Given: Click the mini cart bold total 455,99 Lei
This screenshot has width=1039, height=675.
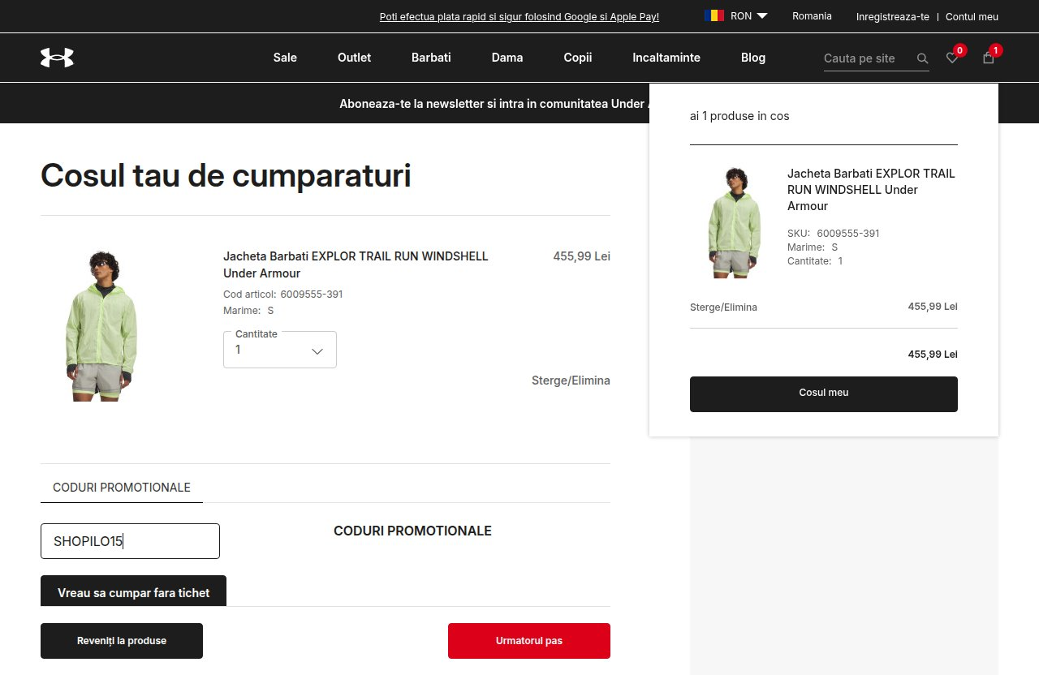Looking at the screenshot, I should (x=933, y=355).
